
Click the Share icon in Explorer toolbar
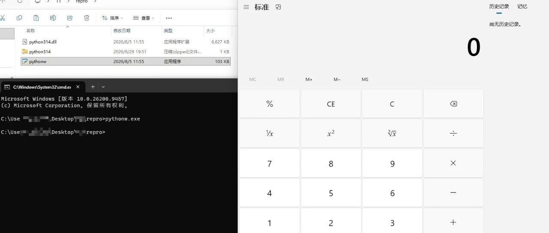click(70, 18)
